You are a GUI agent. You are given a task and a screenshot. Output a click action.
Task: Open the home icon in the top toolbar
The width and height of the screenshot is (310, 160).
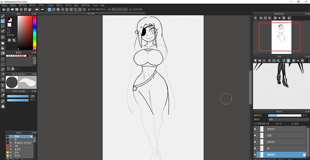pyautogui.click(x=8, y=9)
